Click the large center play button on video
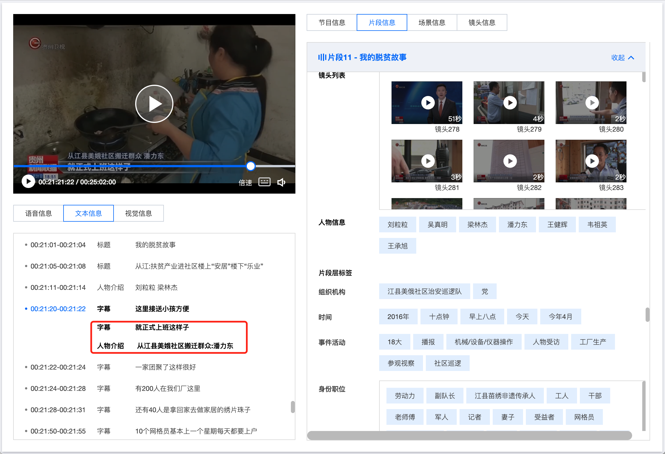The image size is (665, 454). [154, 104]
